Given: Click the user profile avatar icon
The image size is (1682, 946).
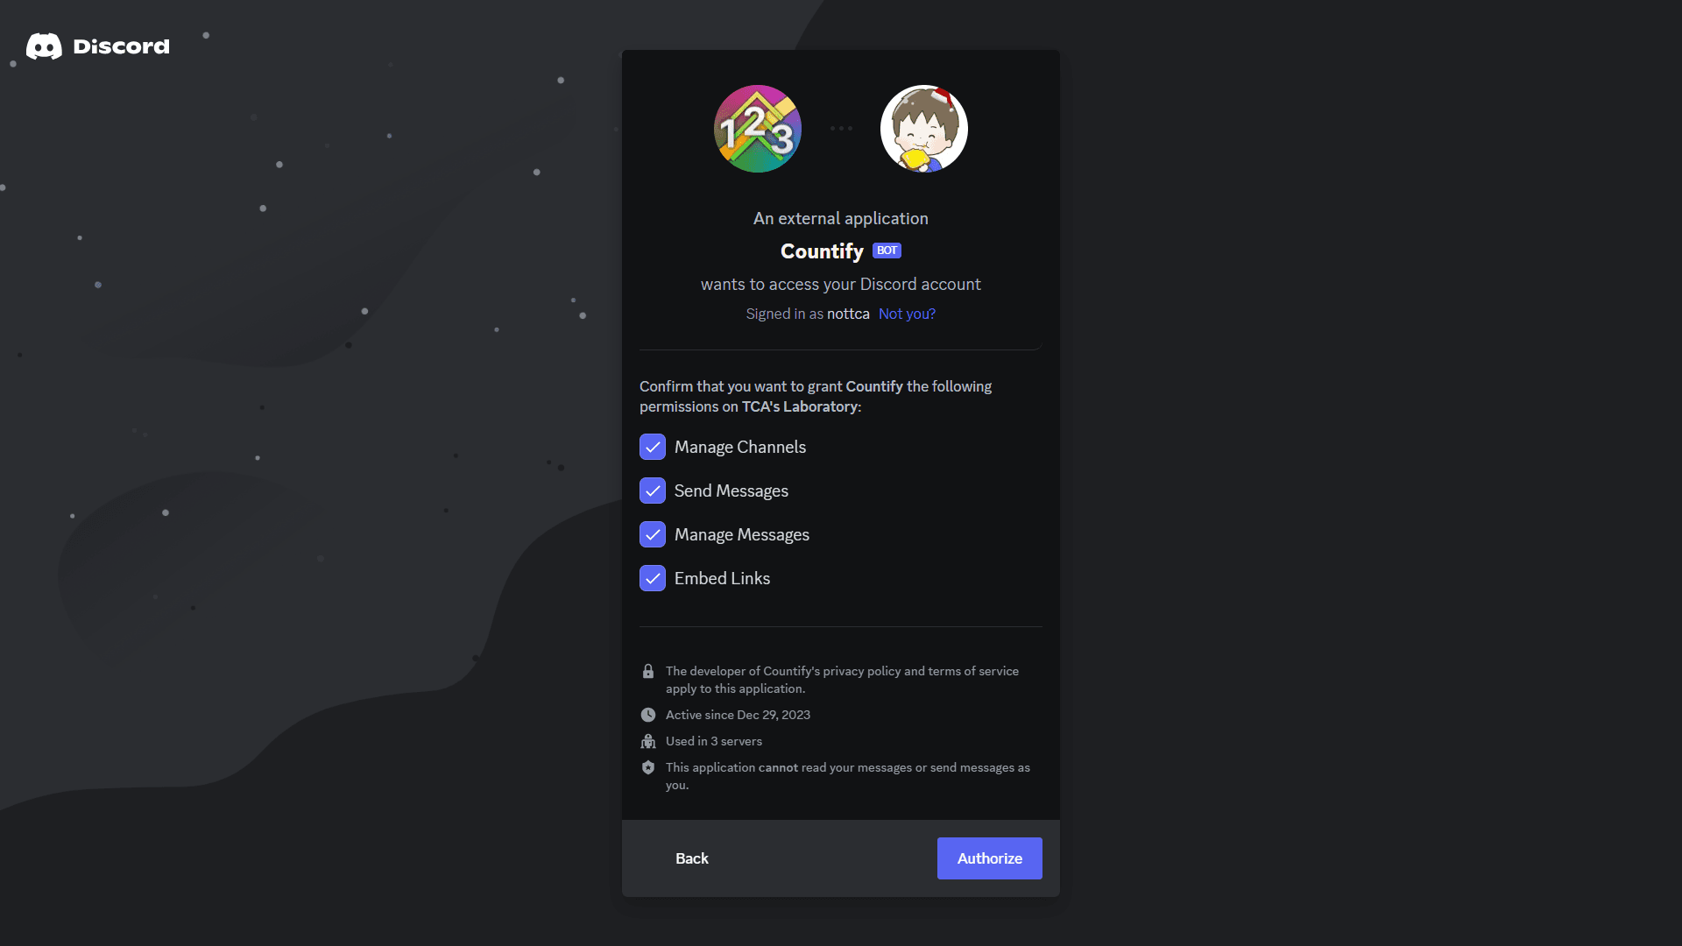Looking at the screenshot, I should [x=923, y=127].
